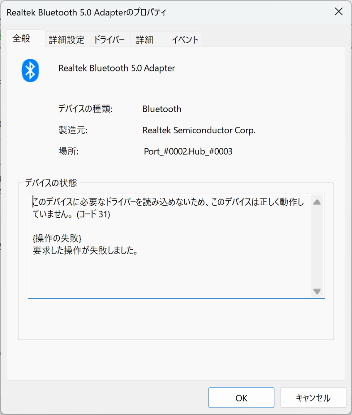
Task: Open the 詳細設定 tab
Action: coord(67,40)
